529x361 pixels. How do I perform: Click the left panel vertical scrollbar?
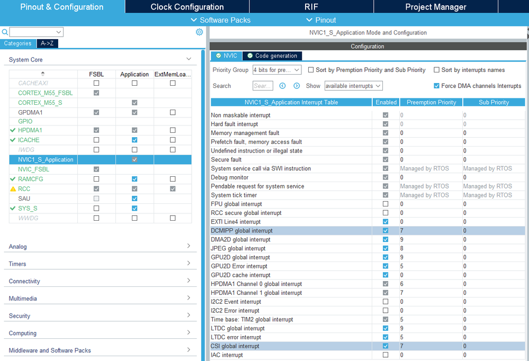click(x=203, y=205)
